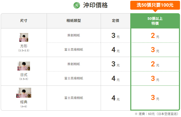Click 原創相紙 in the 方形 row
181x117 pixels.
(x=74, y=35)
